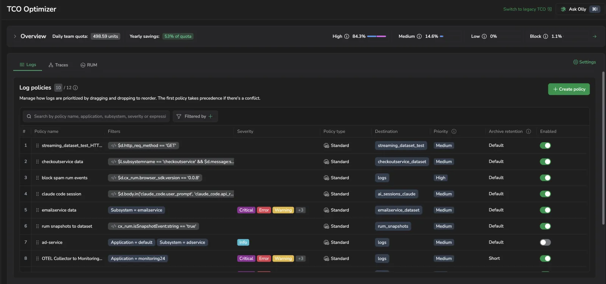Click the High priority info icon
Screen dimensions: 606x284
[x=347, y=36]
